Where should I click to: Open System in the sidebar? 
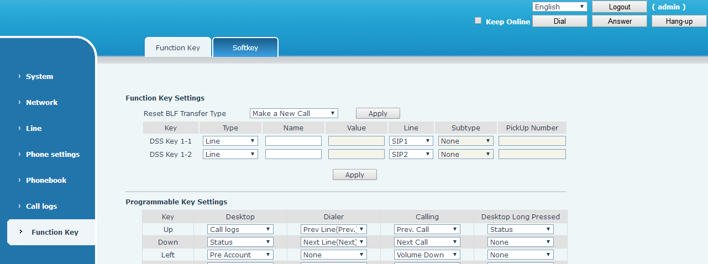[x=39, y=76]
